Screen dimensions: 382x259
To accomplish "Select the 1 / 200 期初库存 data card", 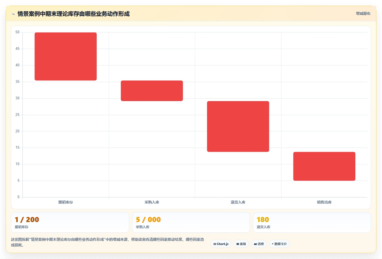I will pyautogui.click(x=70, y=222).
